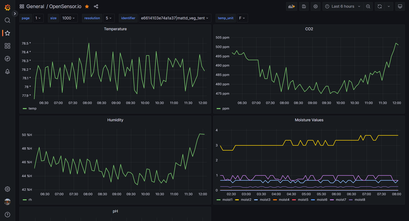
Task: Open the resolution 5 dropdown
Action: pyautogui.click(x=109, y=18)
